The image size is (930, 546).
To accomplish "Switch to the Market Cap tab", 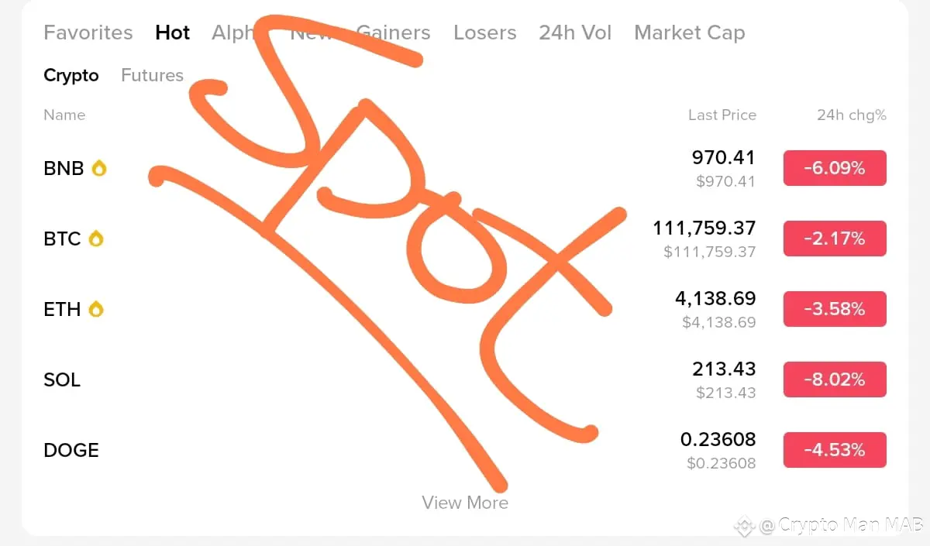I will [690, 33].
